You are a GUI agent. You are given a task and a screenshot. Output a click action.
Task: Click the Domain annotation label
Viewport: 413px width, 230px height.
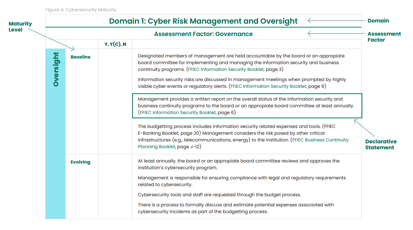pos(378,21)
